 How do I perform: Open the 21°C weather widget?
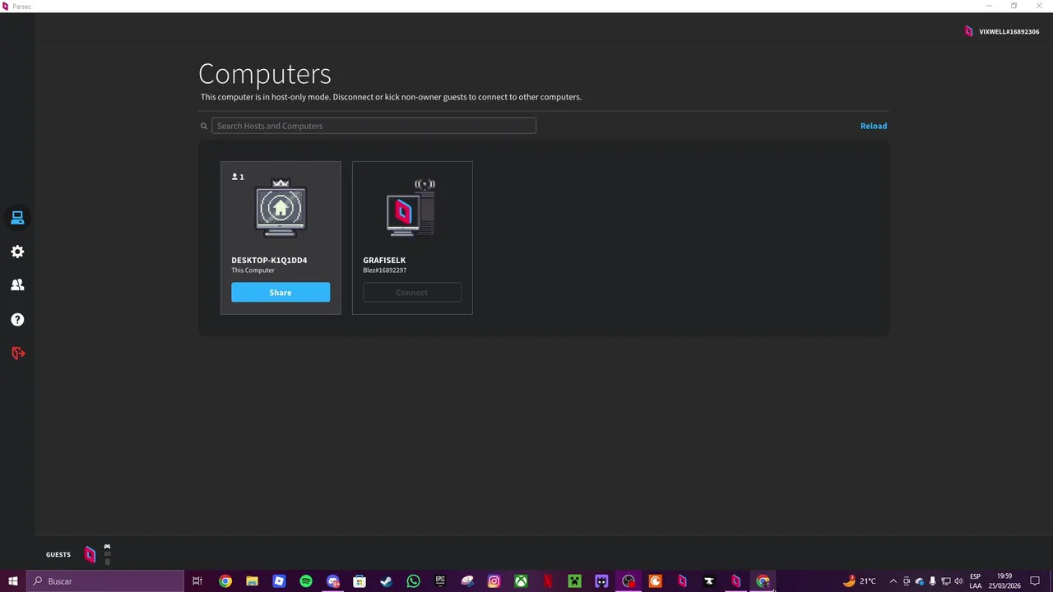[x=859, y=581]
